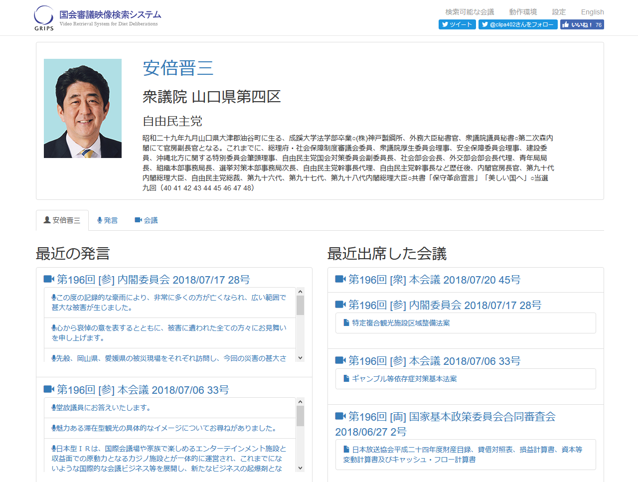Click the 安倍晋三 portrait photo
The width and height of the screenshot is (638, 482).
point(83,109)
